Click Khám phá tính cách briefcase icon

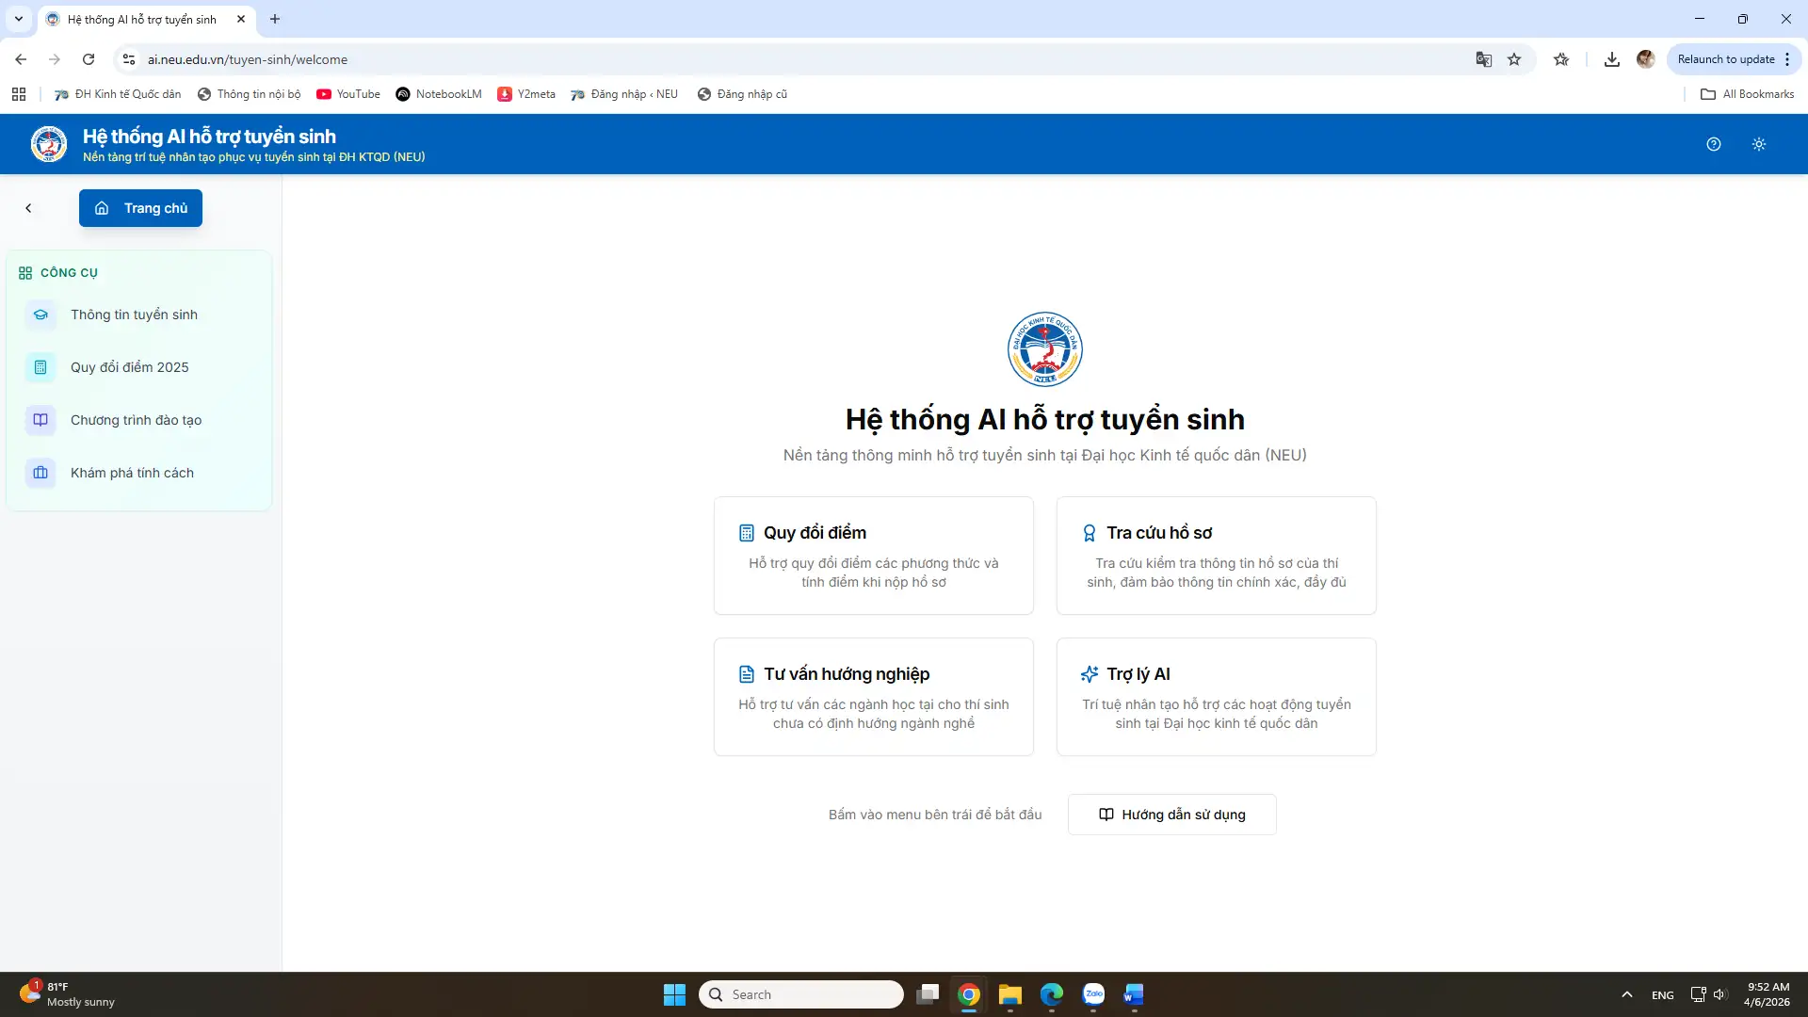[x=40, y=473]
